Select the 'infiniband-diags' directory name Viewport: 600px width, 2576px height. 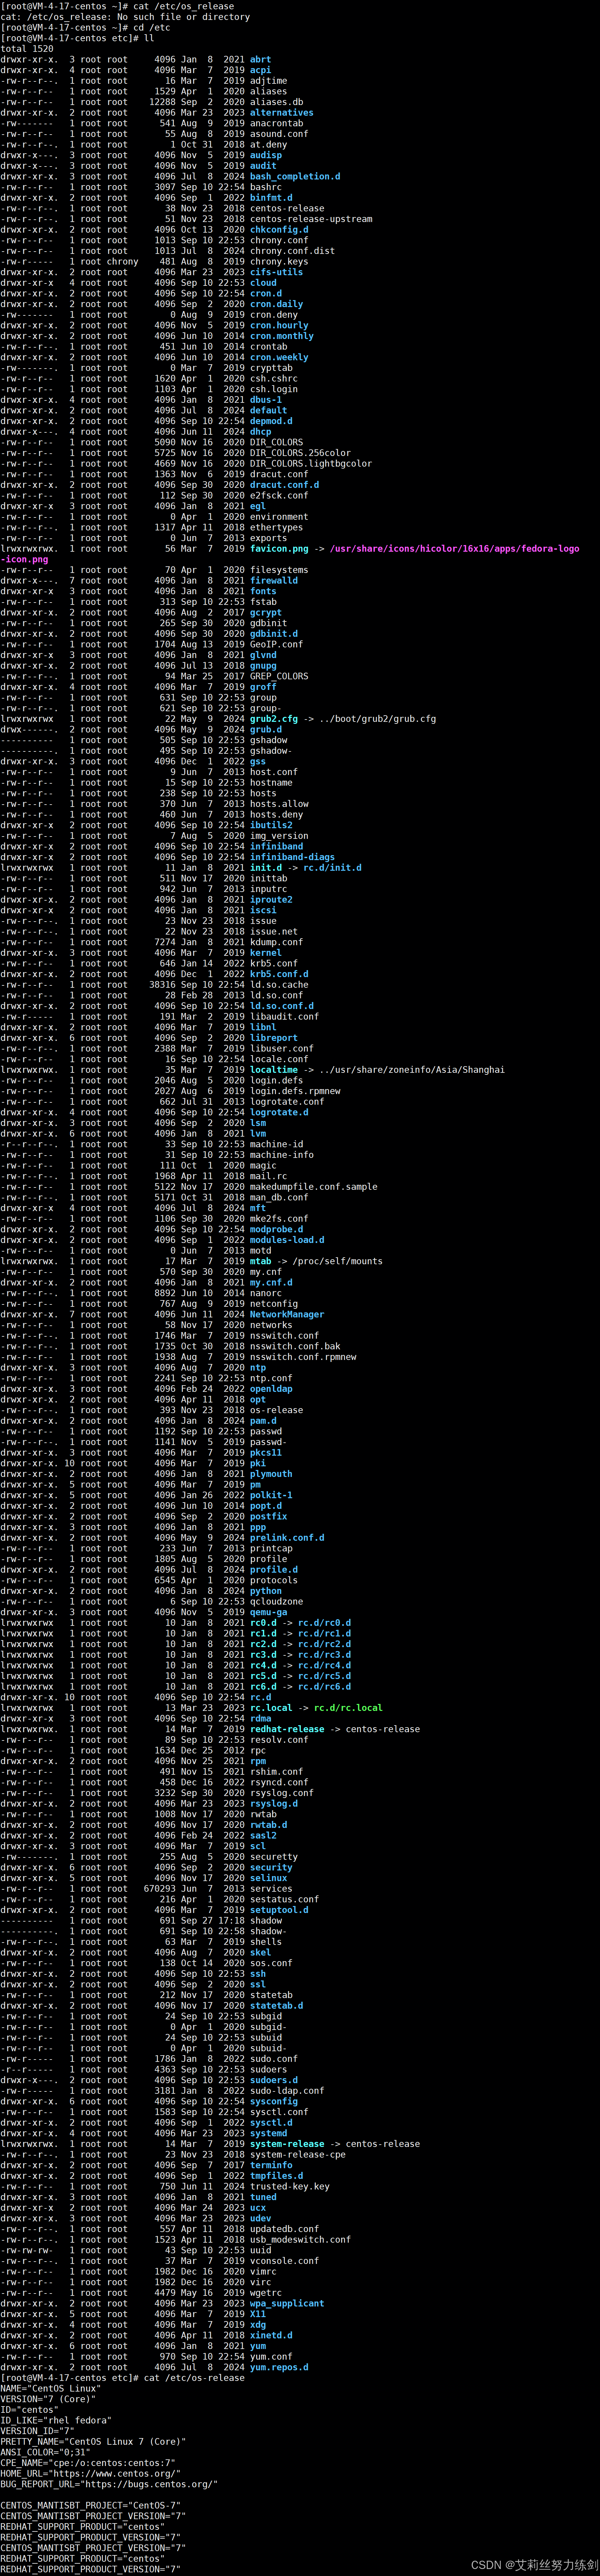point(293,857)
